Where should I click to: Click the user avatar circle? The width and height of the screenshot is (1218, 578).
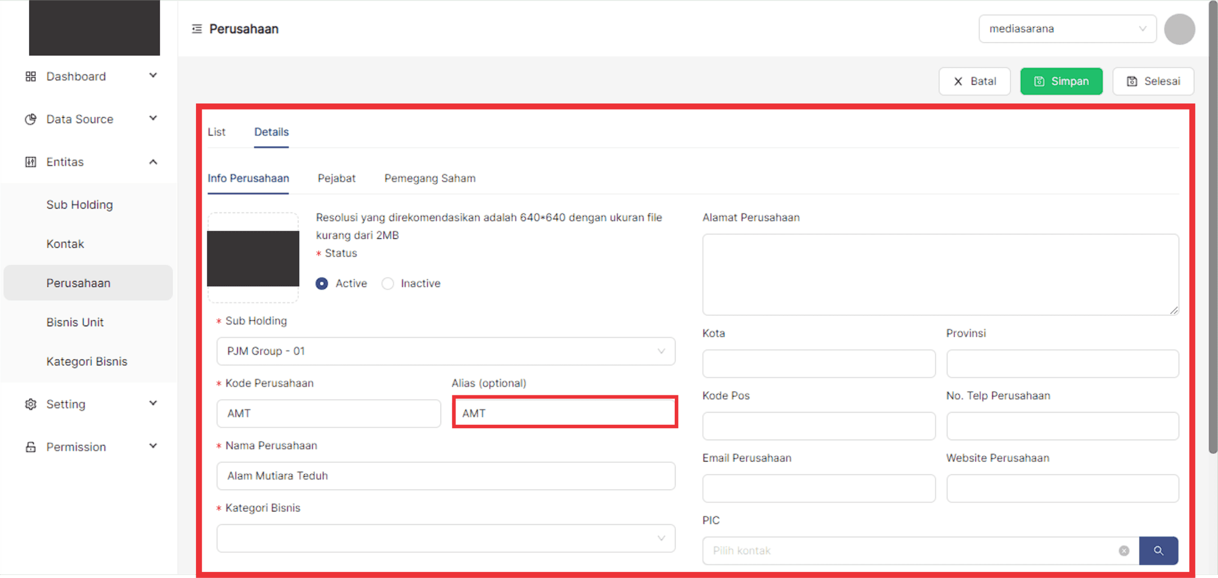(x=1179, y=29)
